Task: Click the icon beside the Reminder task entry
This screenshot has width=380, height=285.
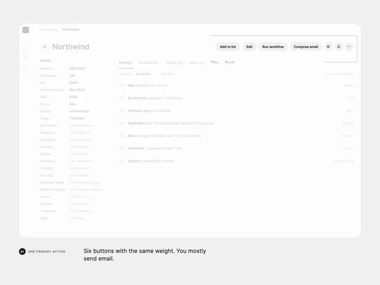Action: click(122, 123)
